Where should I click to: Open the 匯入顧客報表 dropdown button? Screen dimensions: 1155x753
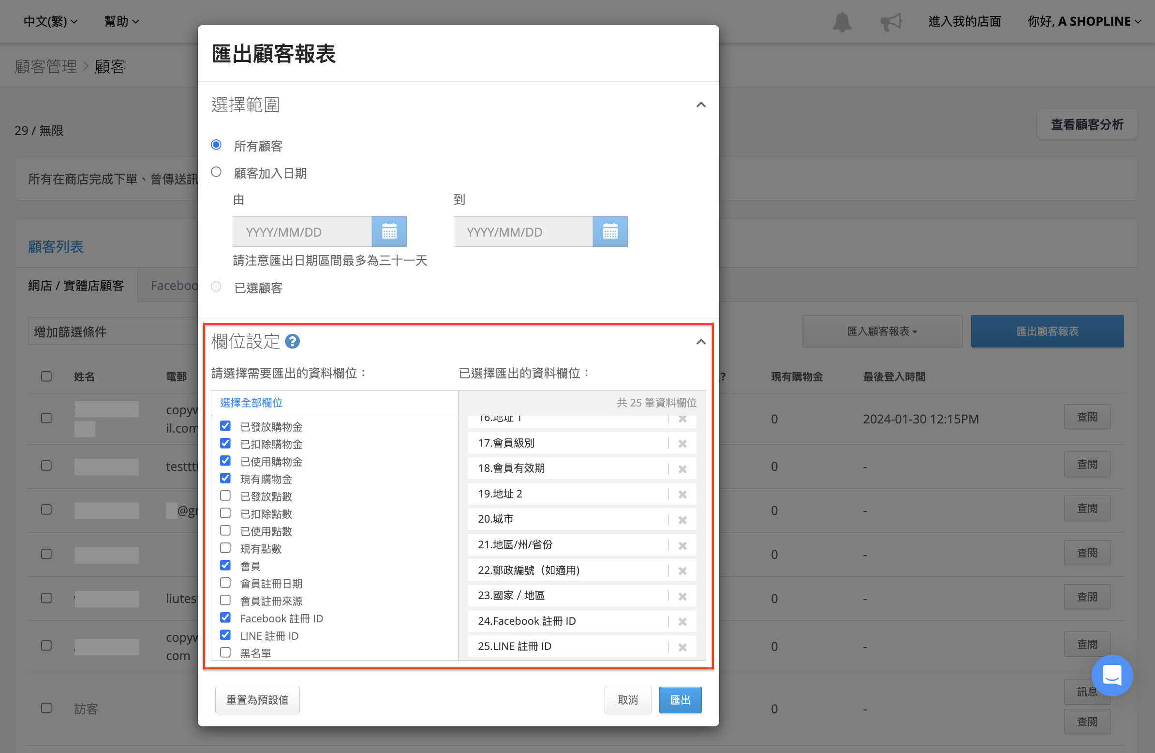pyautogui.click(x=882, y=331)
